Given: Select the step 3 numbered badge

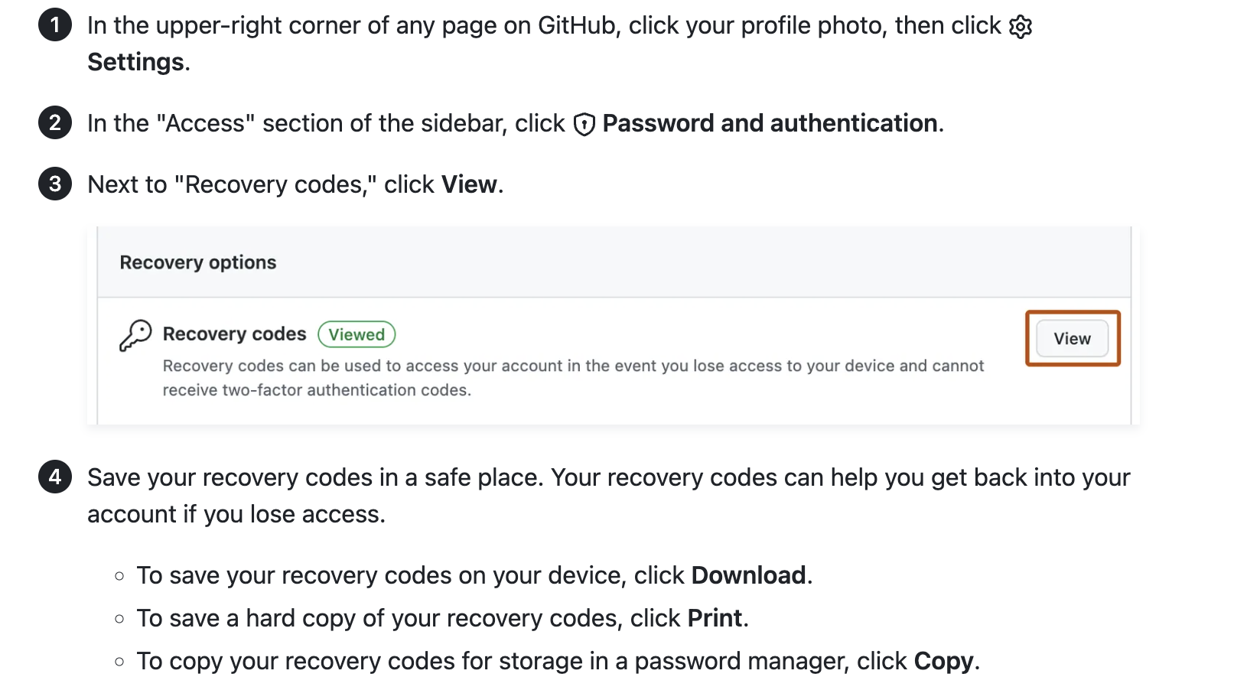Looking at the screenshot, I should (x=54, y=184).
